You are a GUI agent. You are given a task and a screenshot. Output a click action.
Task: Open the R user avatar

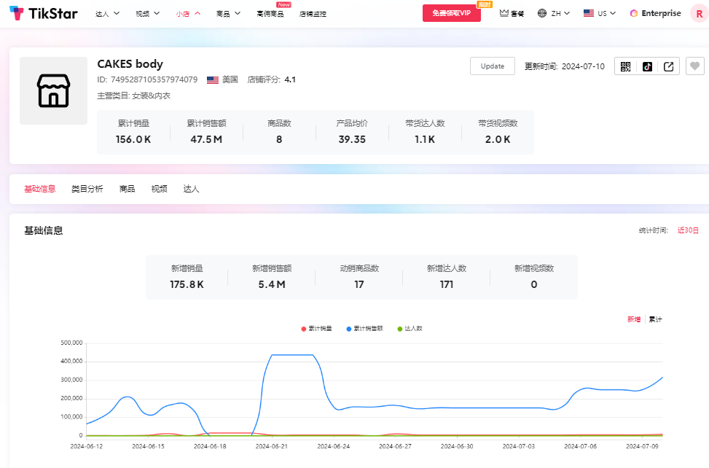click(699, 13)
